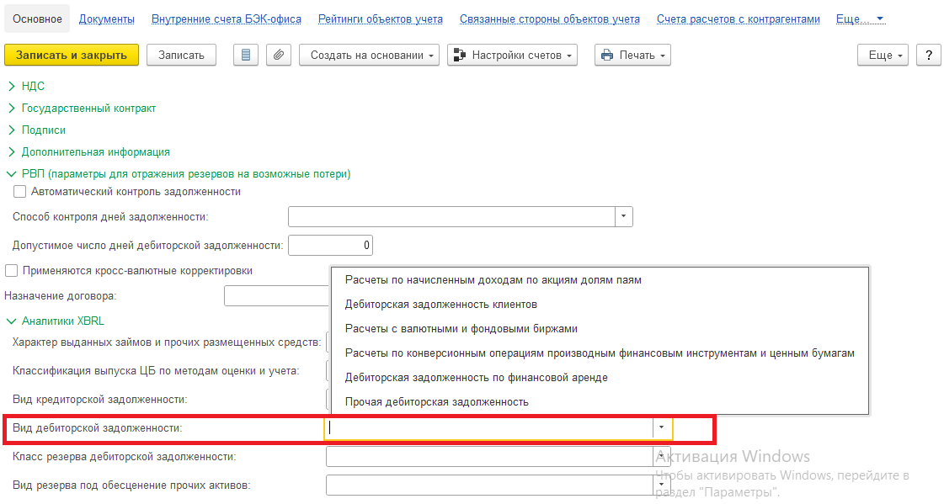Toggle Применяются кросс-валютные корректировки checkbox
The image size is (944, 504).
coord(12,271)
